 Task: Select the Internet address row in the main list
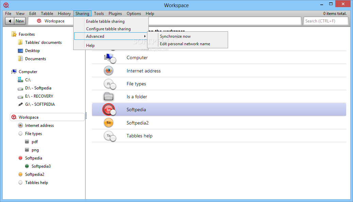click(219, 71)
